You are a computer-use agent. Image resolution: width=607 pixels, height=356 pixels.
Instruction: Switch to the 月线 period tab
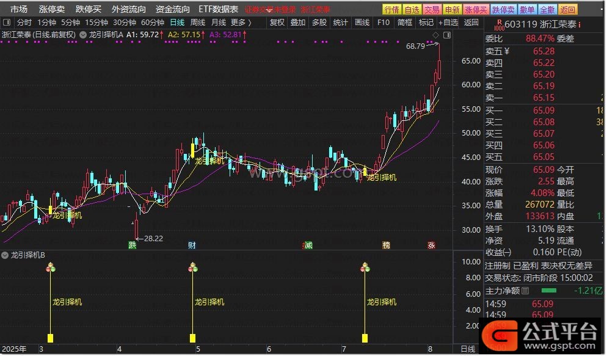pyautogui.click(x=219, y=23)
